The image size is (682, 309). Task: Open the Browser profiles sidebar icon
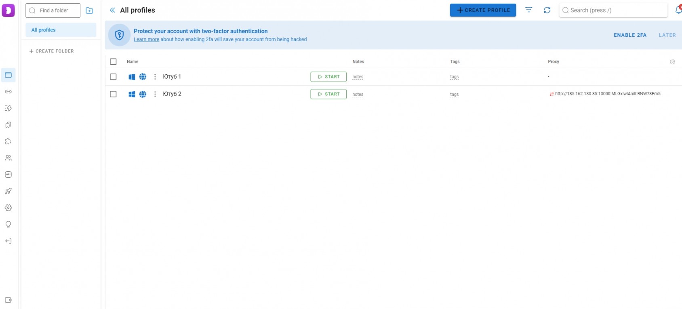[8, 75]
